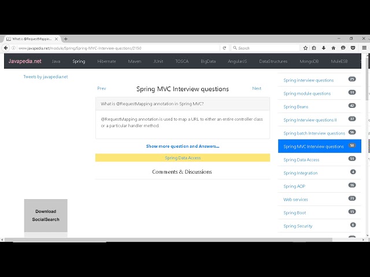Open the Javapedia.net home logo
The image size is (370, 277).
tap(25, 61)
